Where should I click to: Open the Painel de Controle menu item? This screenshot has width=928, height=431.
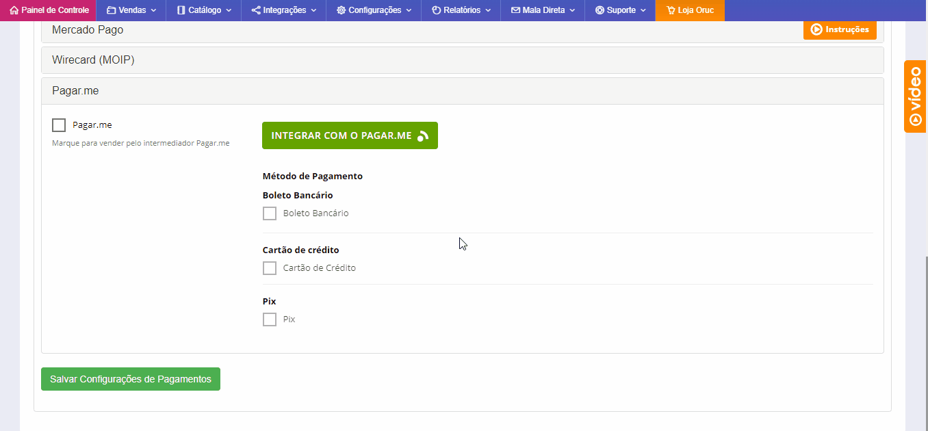click(x=48, y=10)
